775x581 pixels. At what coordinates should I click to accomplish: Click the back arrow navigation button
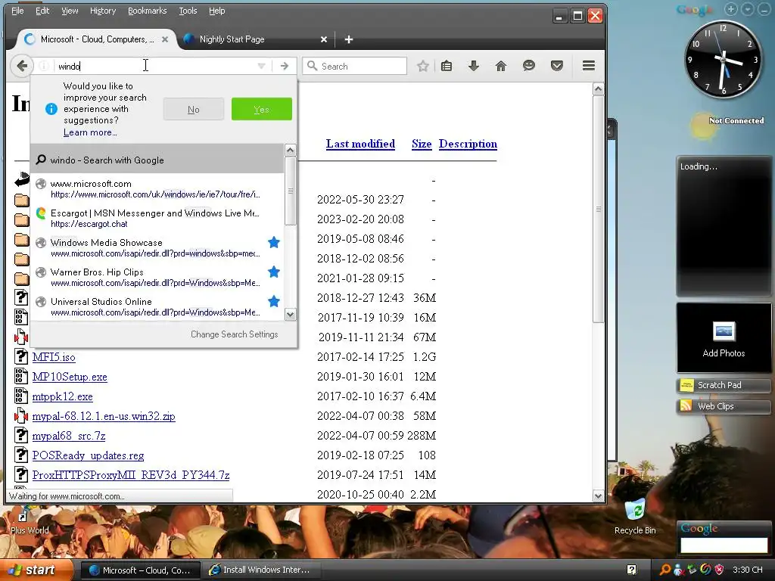(x=22, y=66)
